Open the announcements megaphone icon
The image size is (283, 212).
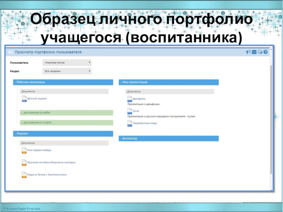(248, 52)
